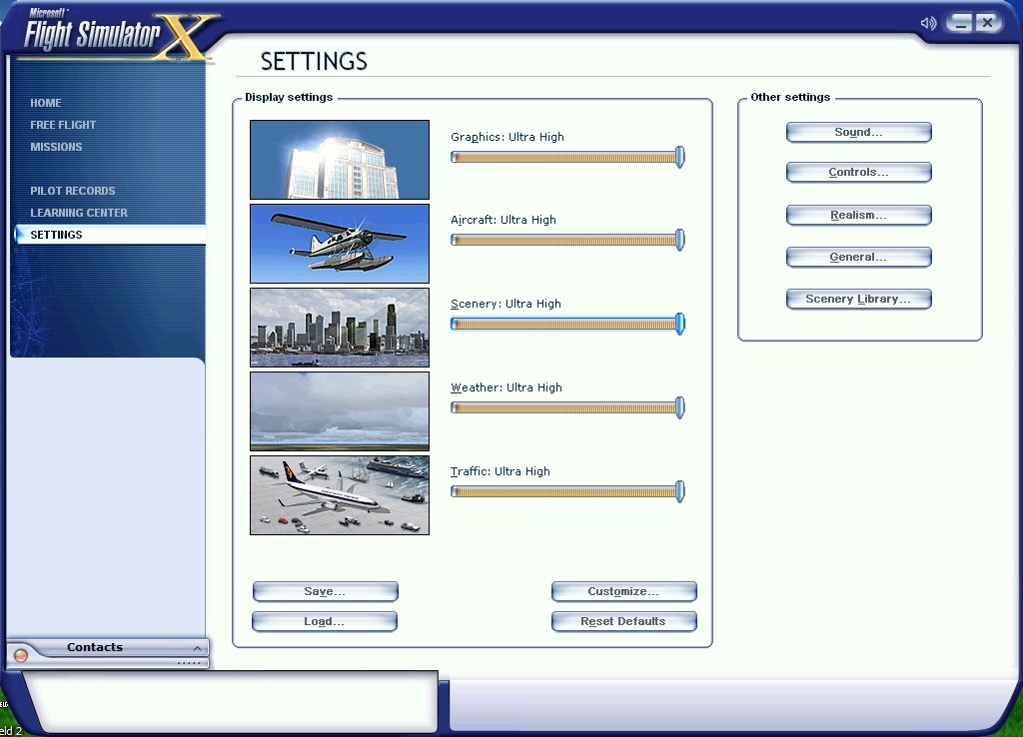Click the airport Traffic preview thumbnail
Image resolution: width=1023 pixels, height=737 pixels.
(x=340, y=495)
